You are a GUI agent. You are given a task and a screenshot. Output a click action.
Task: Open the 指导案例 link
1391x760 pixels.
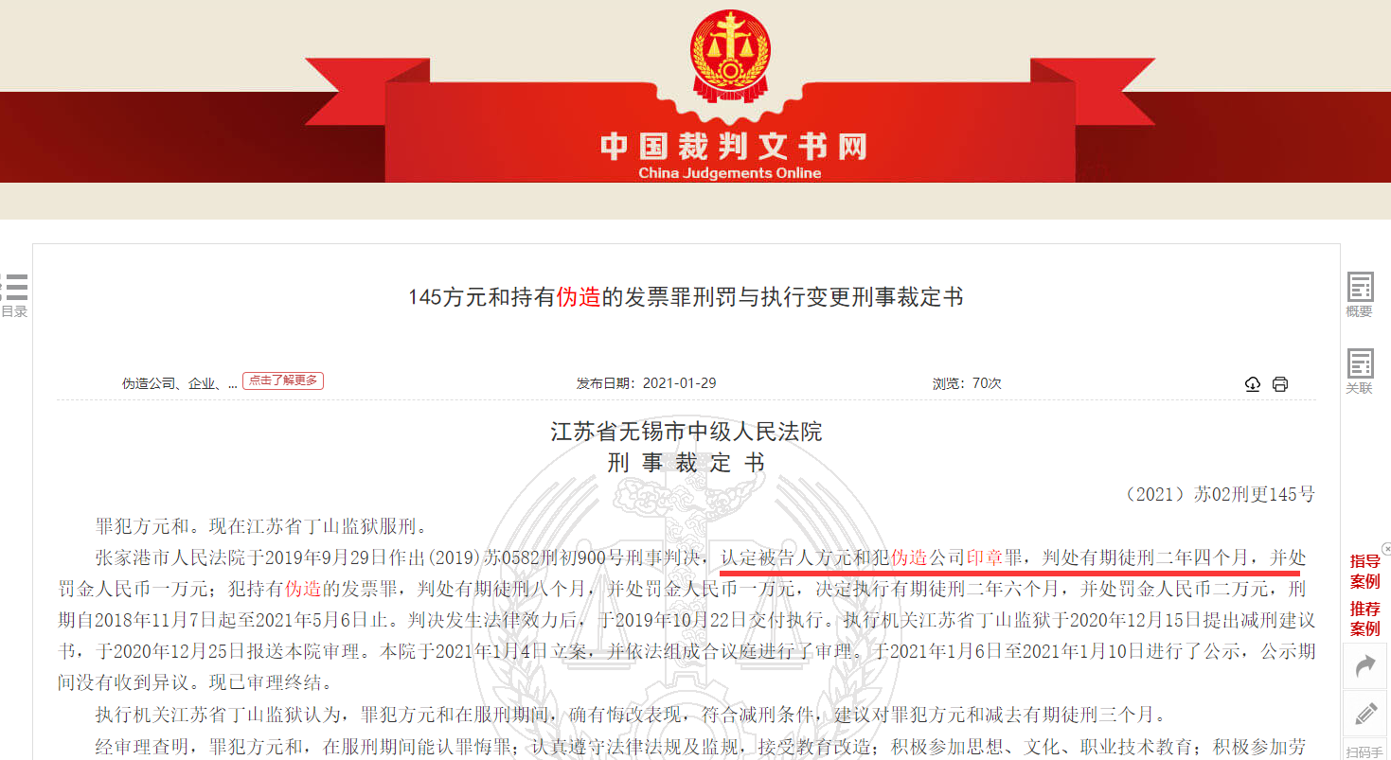click(x=1364, y=571)
